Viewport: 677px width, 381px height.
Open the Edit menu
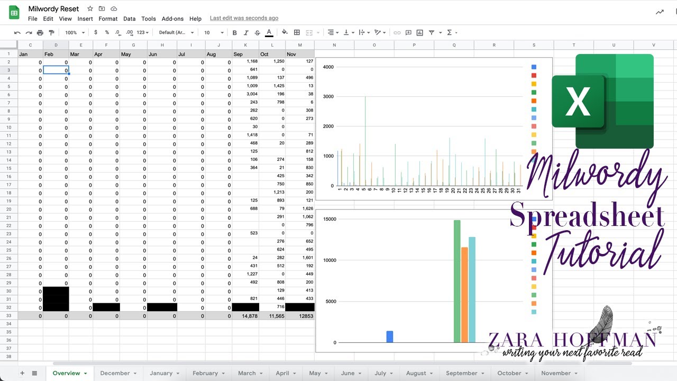48,19
